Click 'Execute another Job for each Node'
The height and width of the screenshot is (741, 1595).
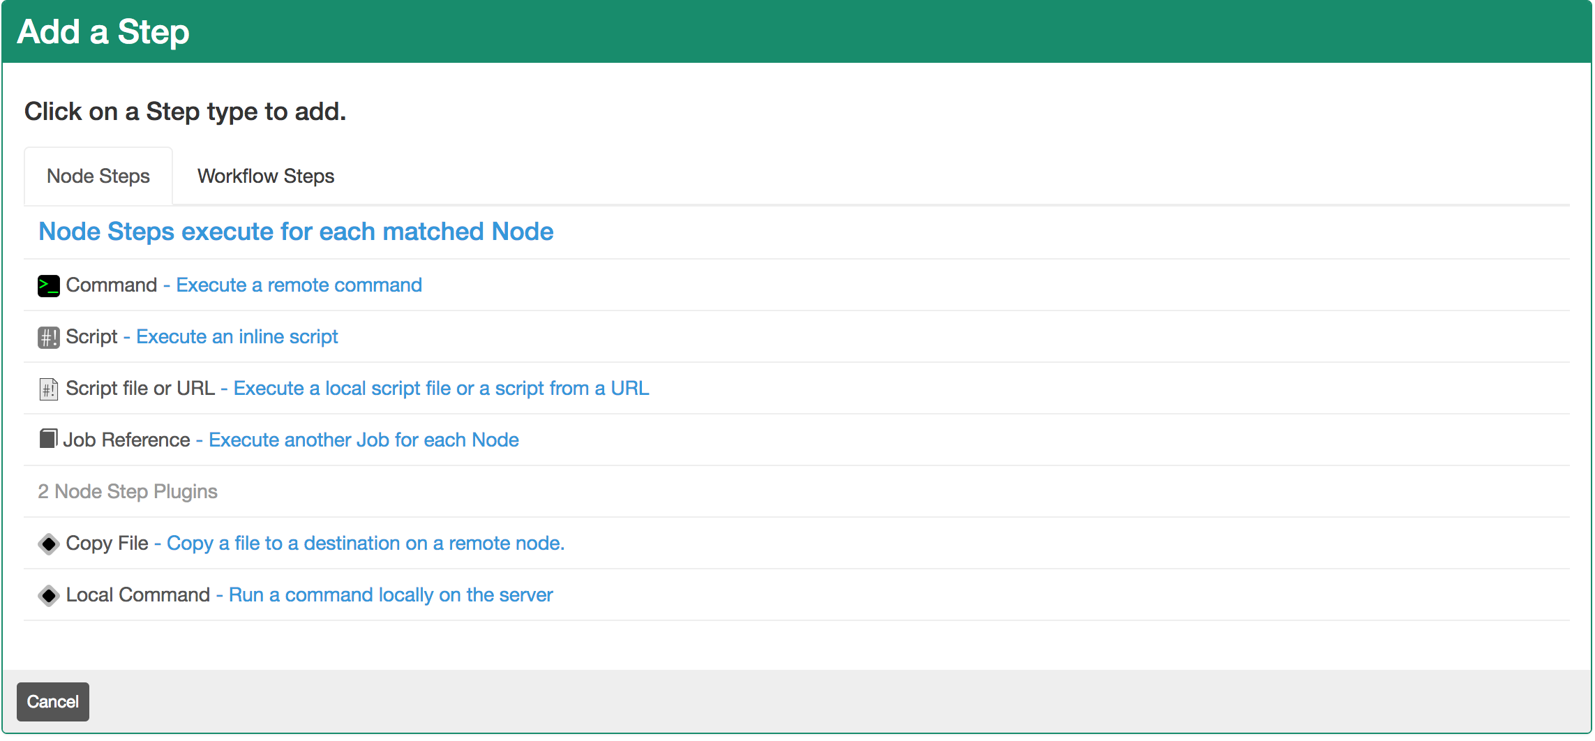(x=363, y=440)
